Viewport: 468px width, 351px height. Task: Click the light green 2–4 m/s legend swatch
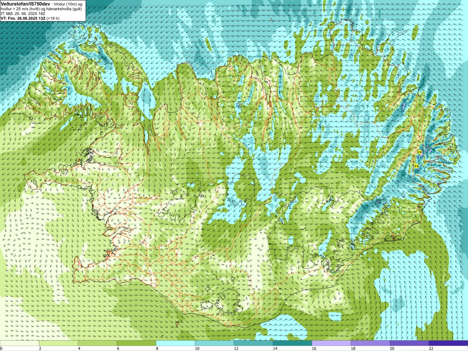coord(58,343)
